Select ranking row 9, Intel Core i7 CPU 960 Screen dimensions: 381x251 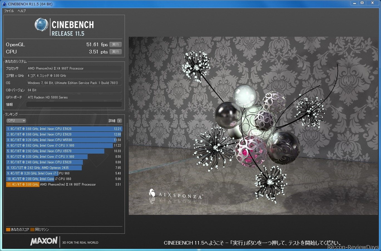click(x=64, y=173)
